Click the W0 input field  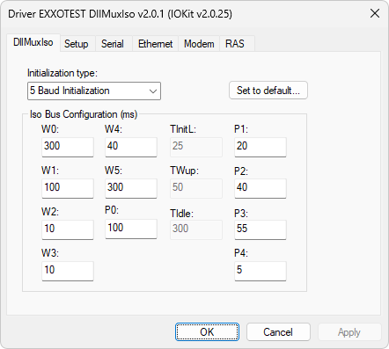[68, 147]
